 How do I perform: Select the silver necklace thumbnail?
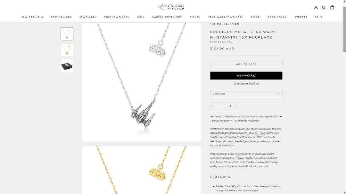coord(67,34)
